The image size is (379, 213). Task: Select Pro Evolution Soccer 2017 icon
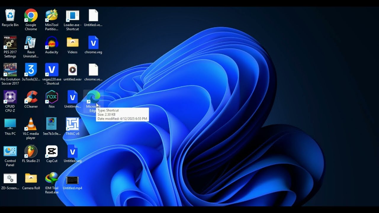tap(10, 70)
